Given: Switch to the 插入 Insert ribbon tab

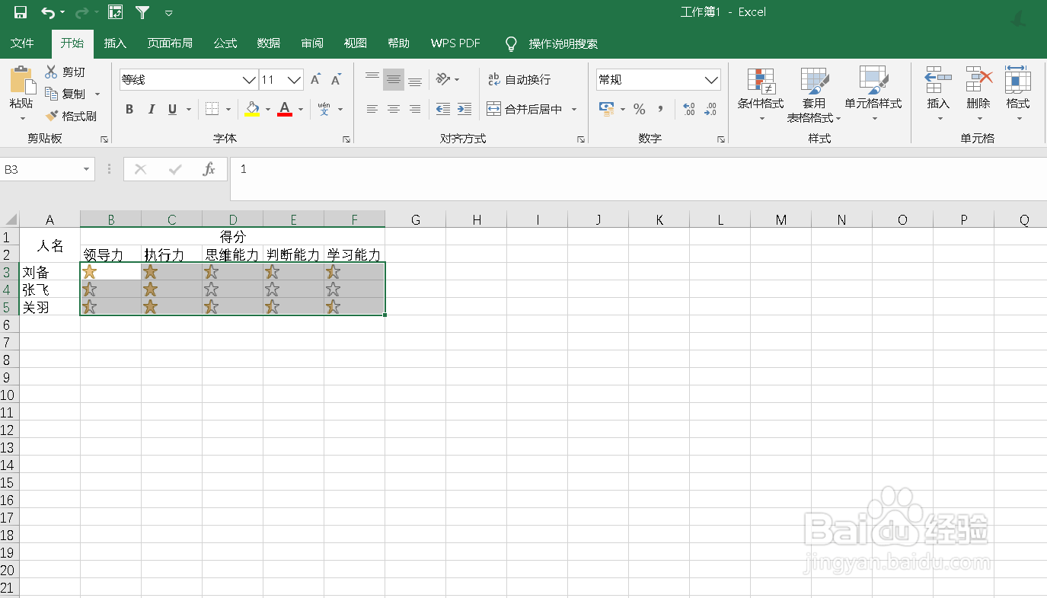Looking at the screenshot, I should tap(115, 43).
